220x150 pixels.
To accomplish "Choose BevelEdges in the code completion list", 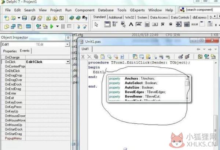I will coord(147,92).
